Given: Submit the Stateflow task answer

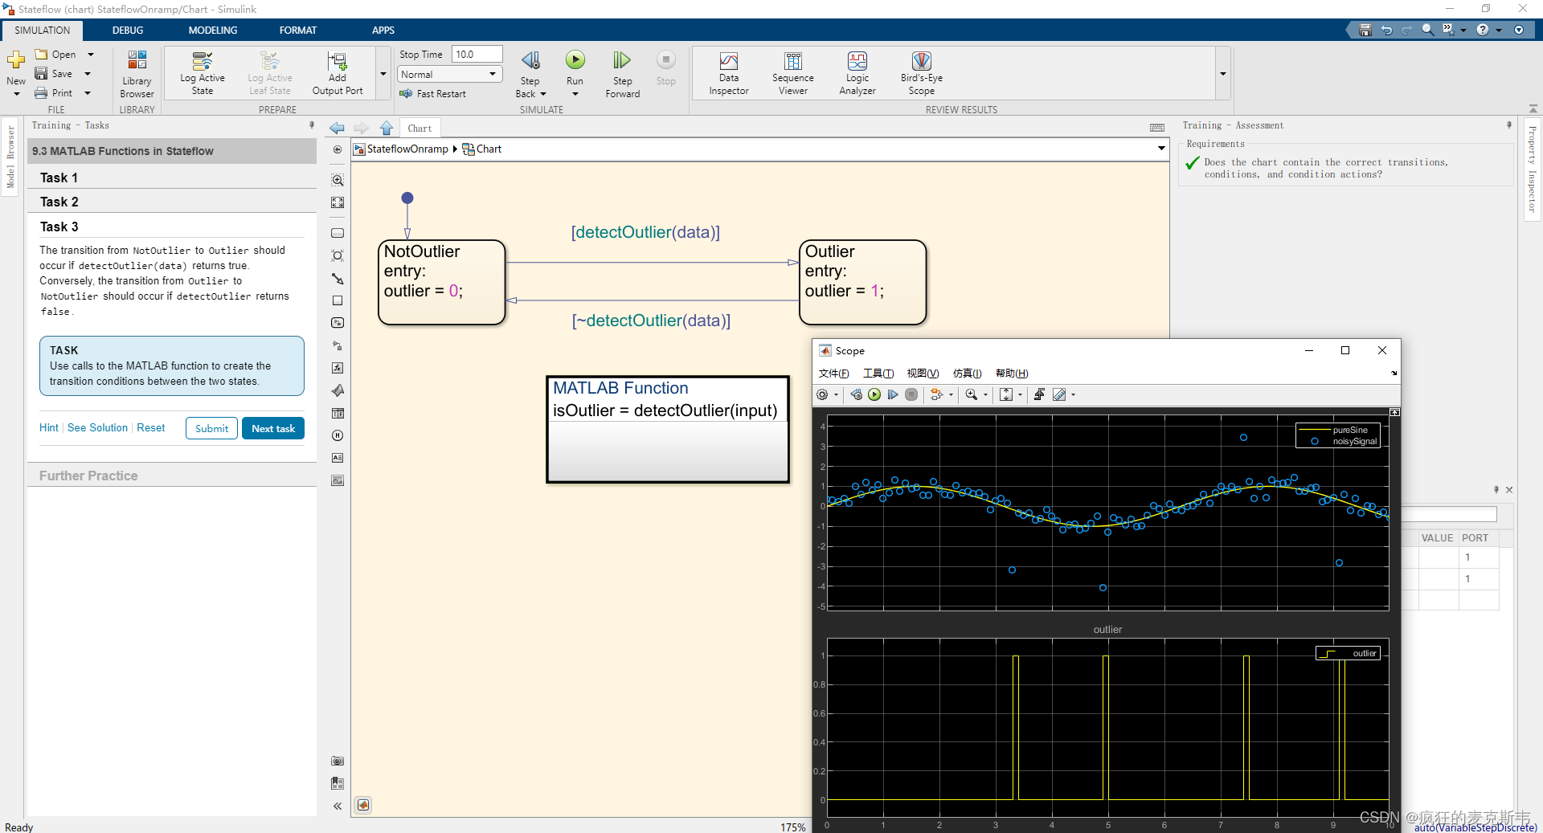Looking at the screenshot, I should (x=211, y=427).
